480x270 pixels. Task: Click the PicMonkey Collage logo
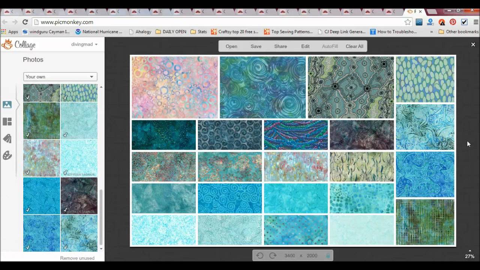click(18, 45)
